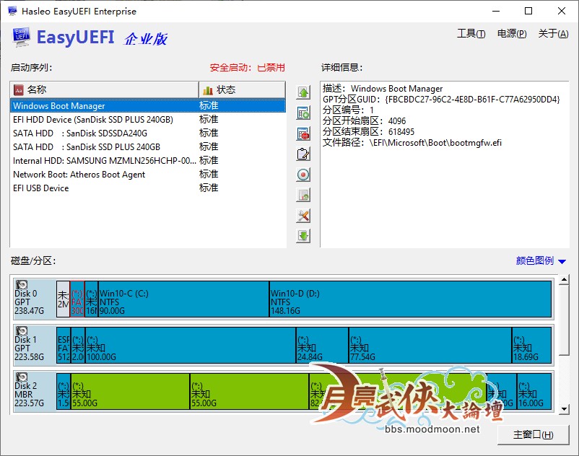579x456 pixels.
Task: Open the 关于(A) menu
Action: pos(553,34)
